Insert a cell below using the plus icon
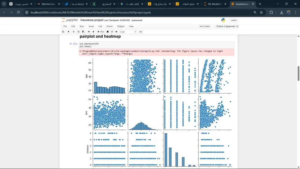 68,32
